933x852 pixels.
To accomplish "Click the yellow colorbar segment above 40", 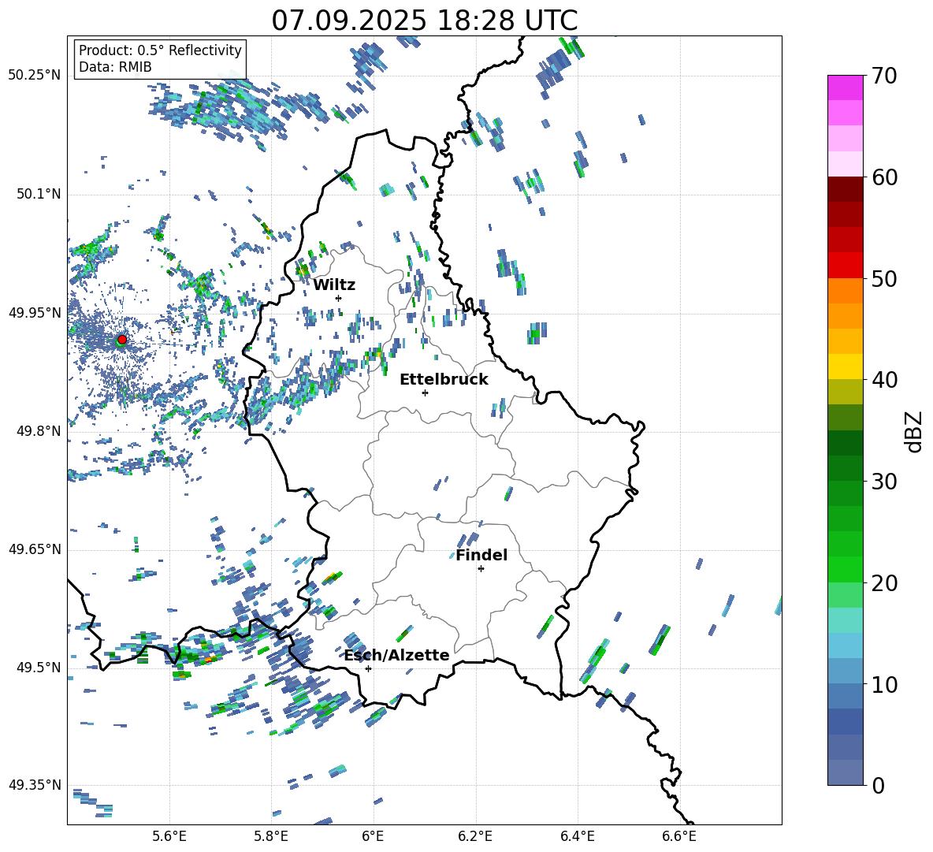I will coord(846,366).
